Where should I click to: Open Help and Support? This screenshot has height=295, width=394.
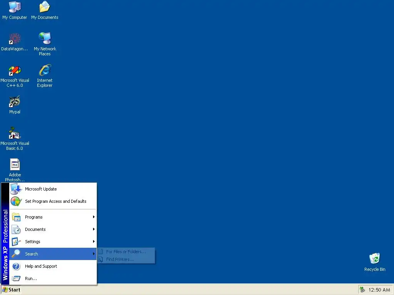pyautogui.click(x=53, y=266)
